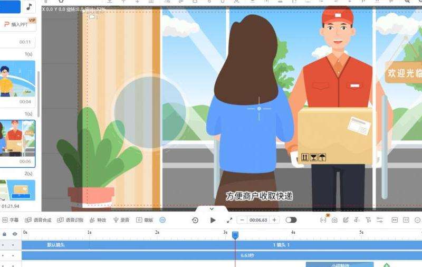Open the 特效 effects tool
Viewport: 422px width, 267px height.
click(x=98, y=220)
